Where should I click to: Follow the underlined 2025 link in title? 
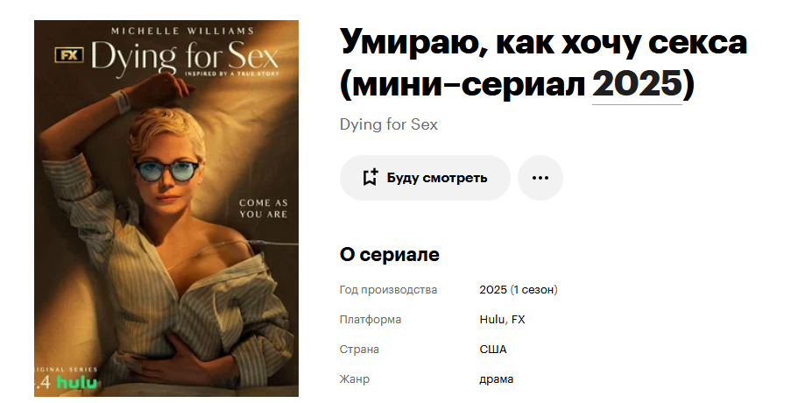pos(637,84)
